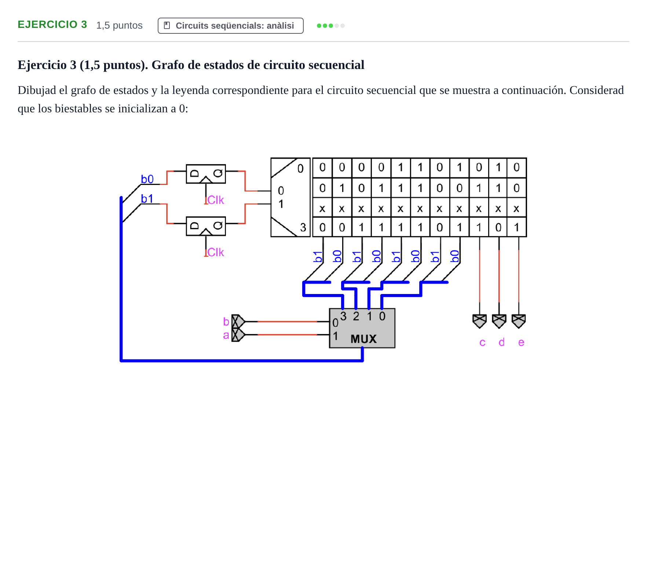Click the magenta output label e
Image resolution: width=647 pixels, height=588 pixels.
(x=521, y=342)
